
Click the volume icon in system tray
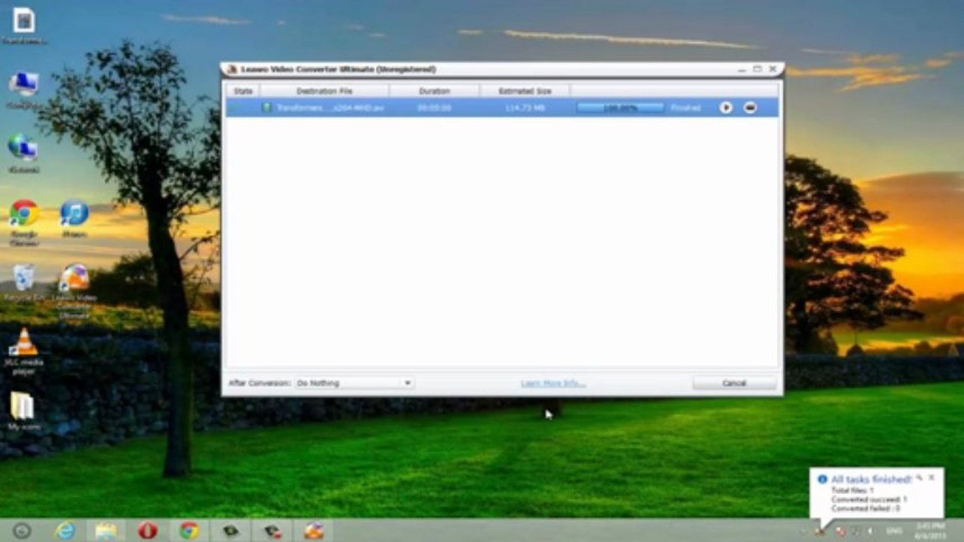pos(869,531)
